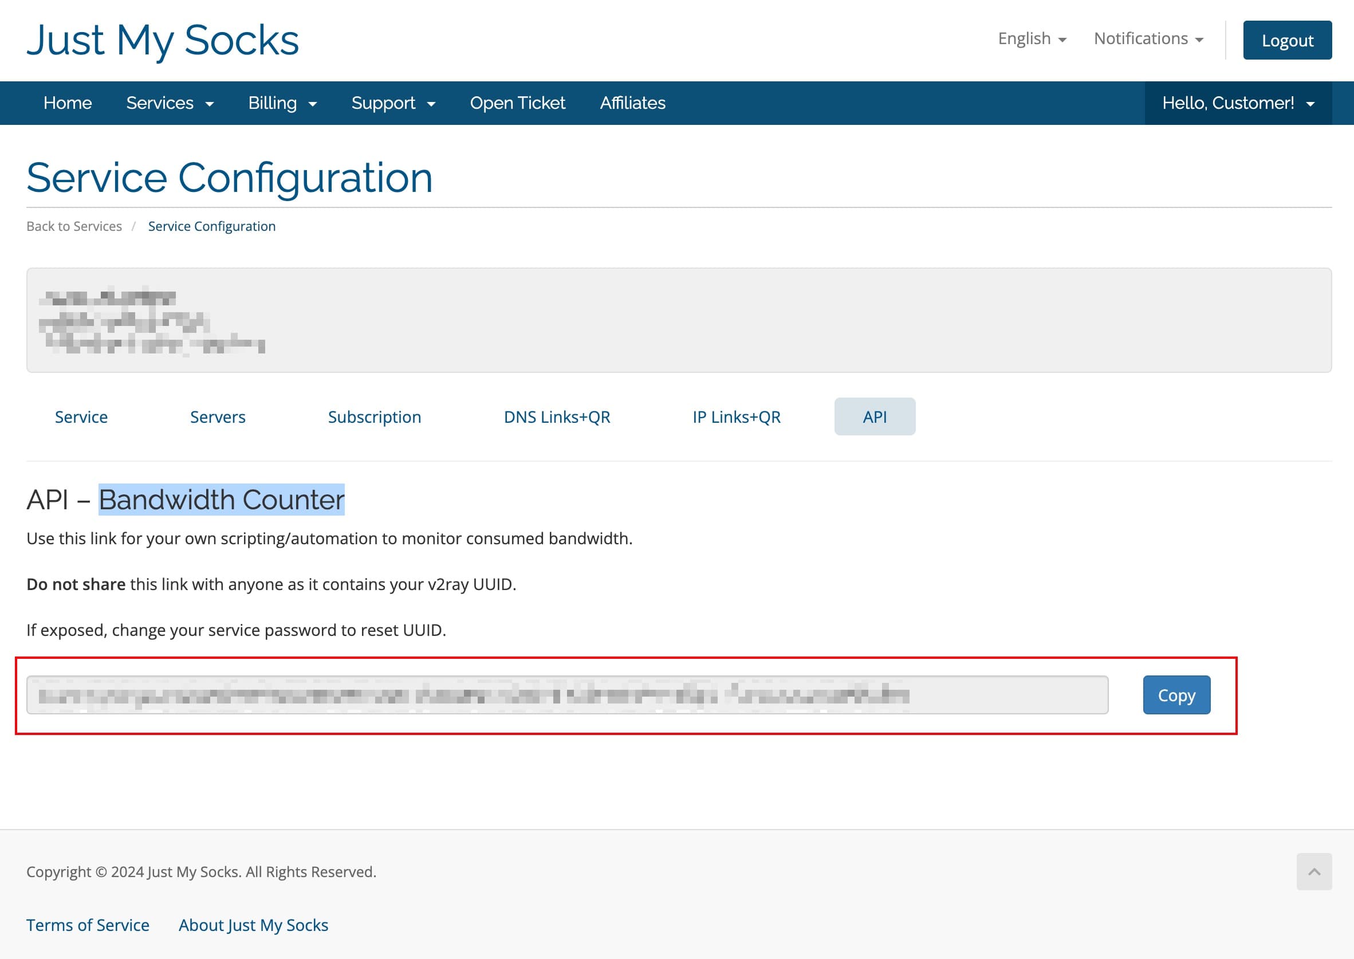Open the Services dropdown menu
The height and width of the screenshot is (959, 1354).
pyautogui.click(x=170, y=103)
